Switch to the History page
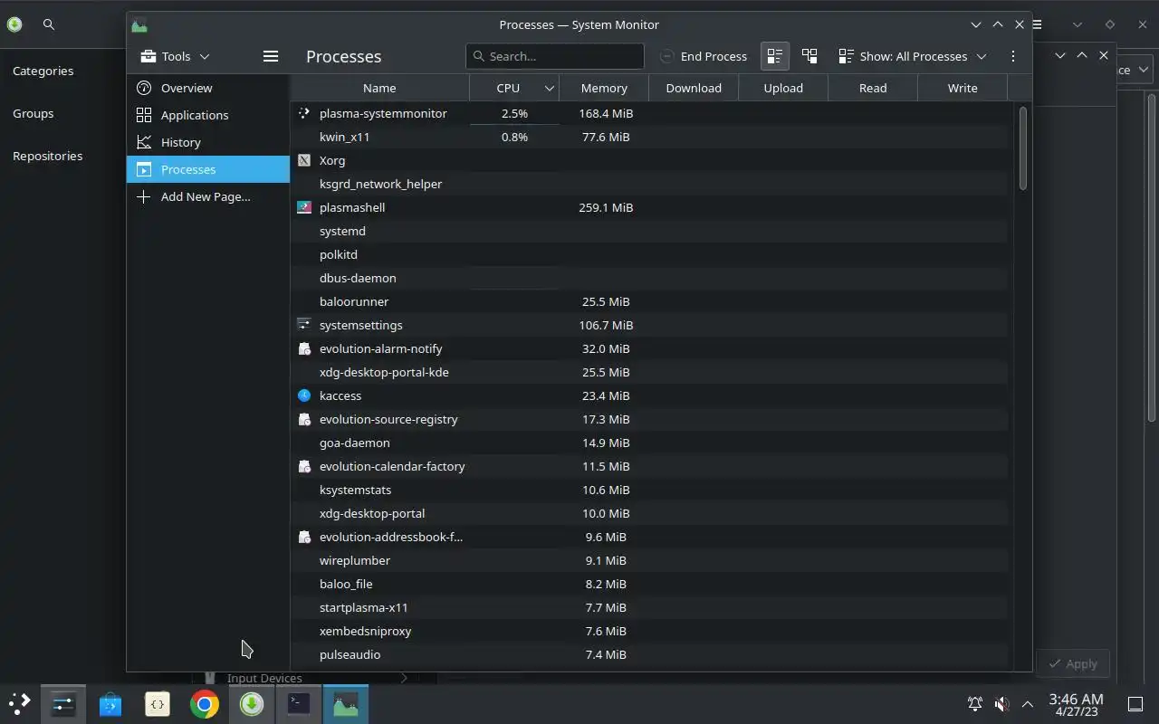The width and height of the screenshot is (1159, 724). 207,142
